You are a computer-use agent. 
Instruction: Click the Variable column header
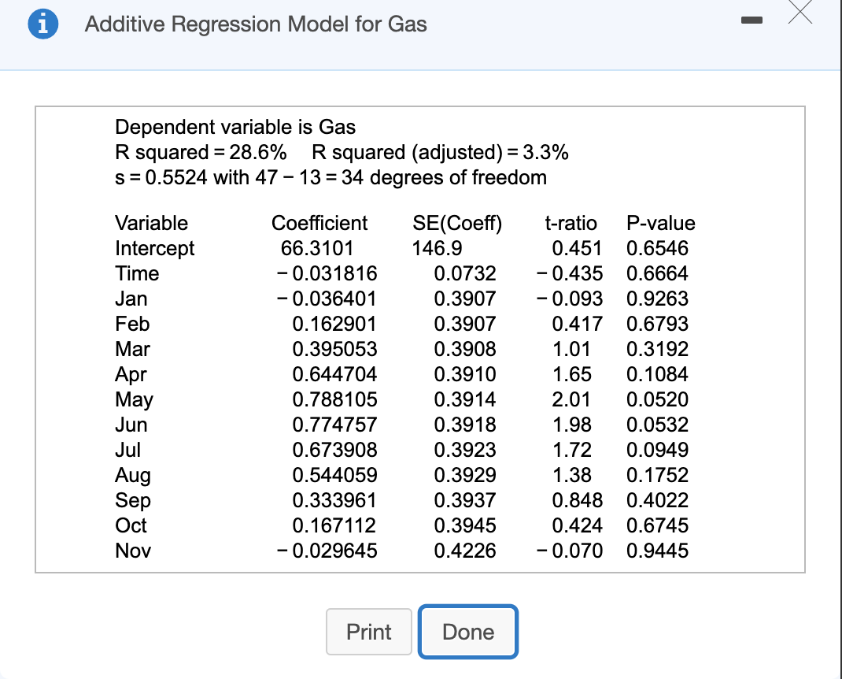point(151,223)
